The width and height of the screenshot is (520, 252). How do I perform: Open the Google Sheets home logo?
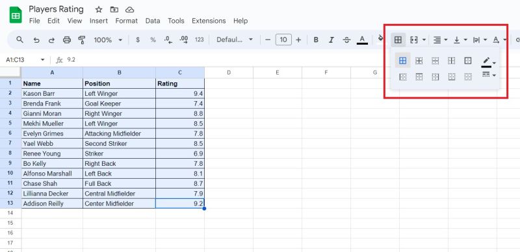[x=16, y=16]
